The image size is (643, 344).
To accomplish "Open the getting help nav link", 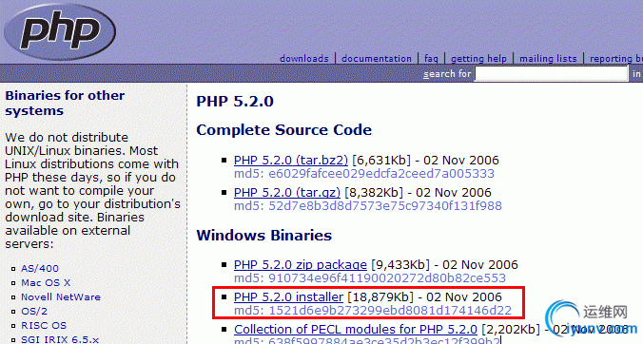I will [479, 59].
